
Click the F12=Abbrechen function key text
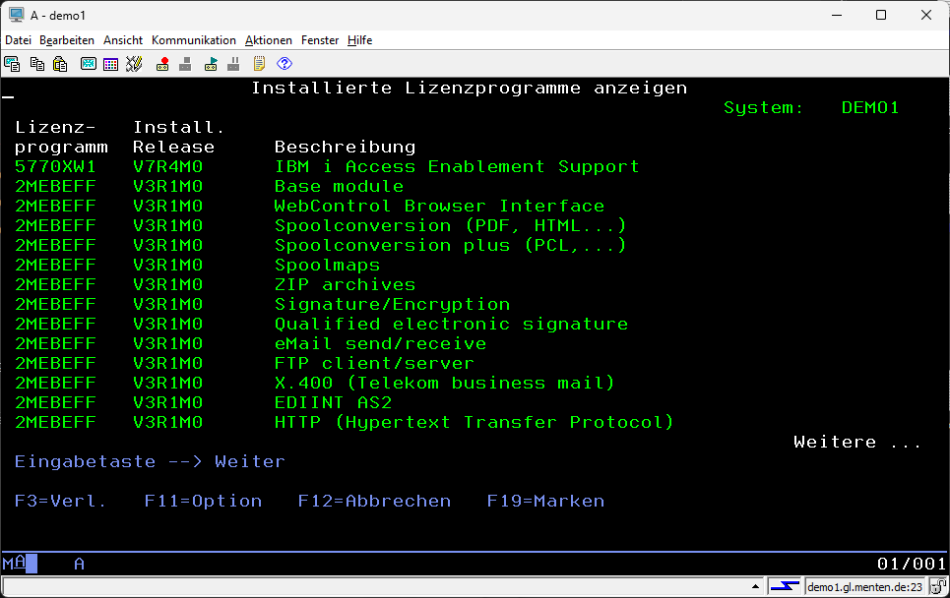click(x=374, y=502)
